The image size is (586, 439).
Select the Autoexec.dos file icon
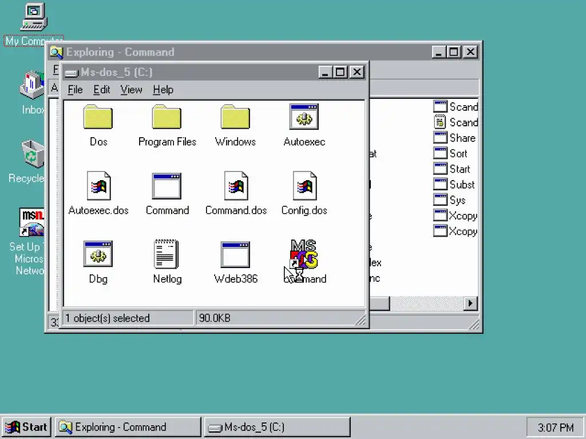(98, 186)
